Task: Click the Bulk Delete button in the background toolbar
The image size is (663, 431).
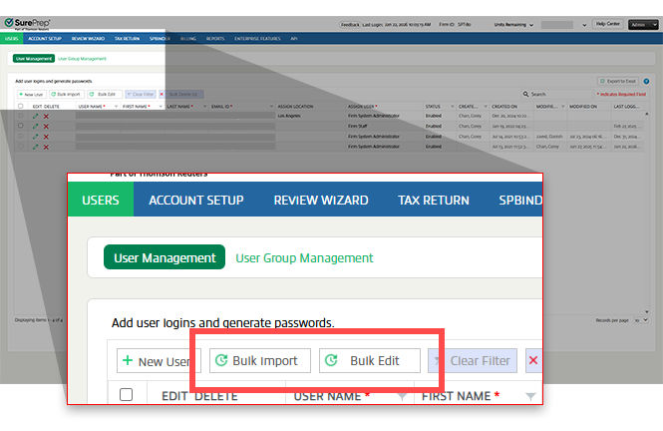Action: click(x=181, y=94)
